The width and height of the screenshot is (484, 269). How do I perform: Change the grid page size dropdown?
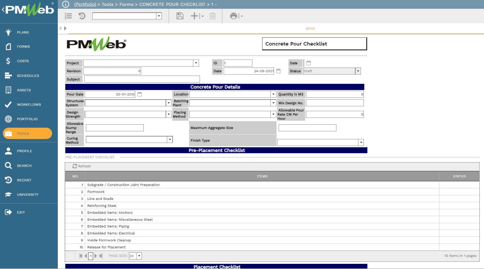click(139, 256)
